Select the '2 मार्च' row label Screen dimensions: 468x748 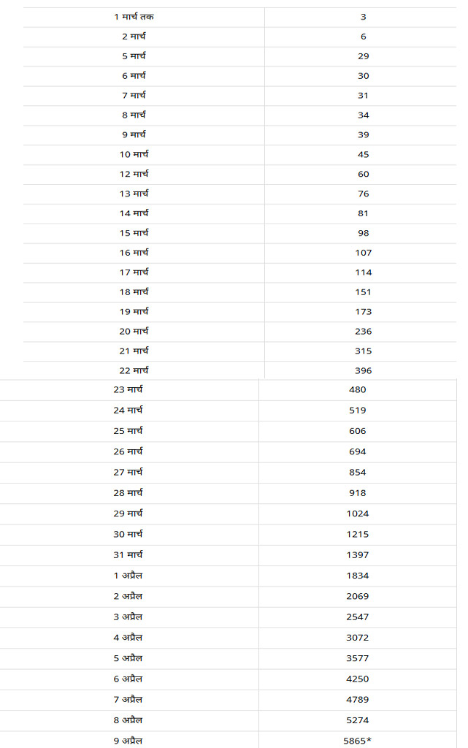[x=134, y=37]
